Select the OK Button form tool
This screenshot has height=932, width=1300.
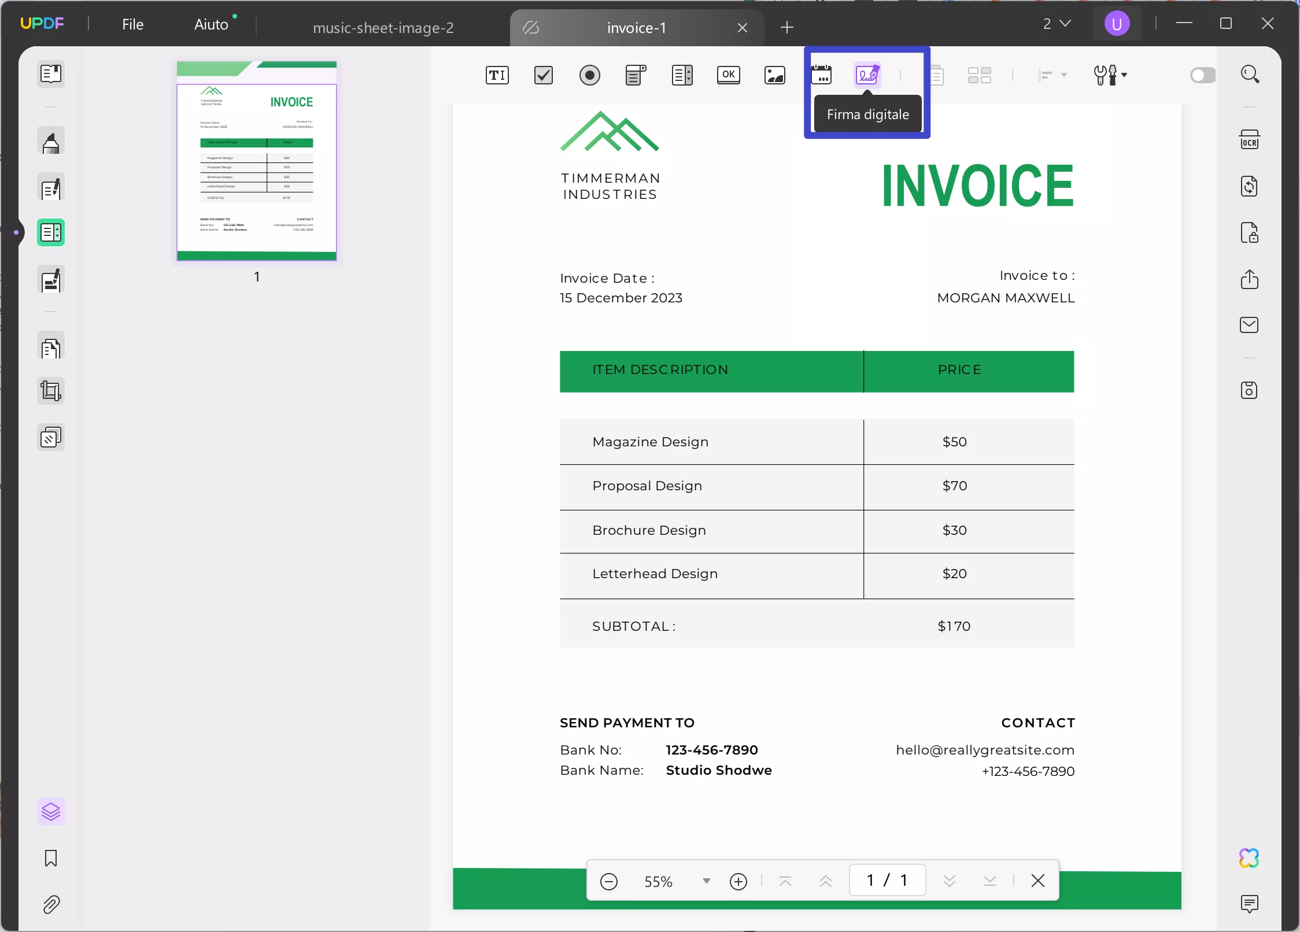coord(729,75)
